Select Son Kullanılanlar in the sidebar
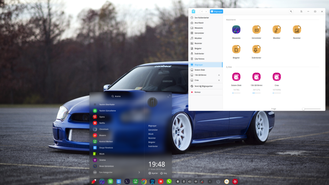This screenshot has height=185, width=329. coord(201,18)
